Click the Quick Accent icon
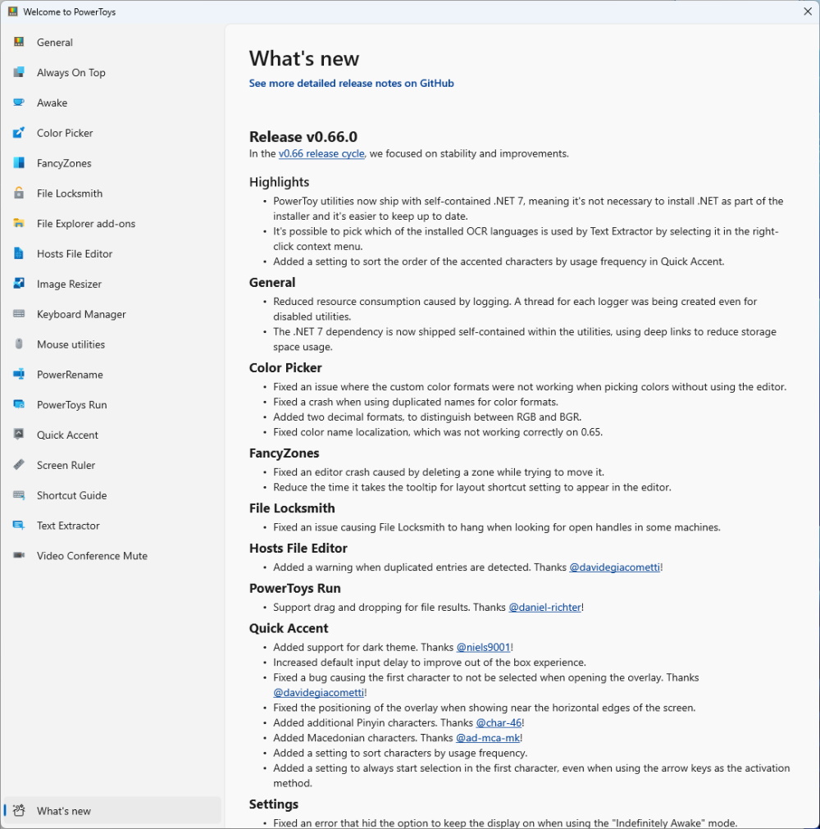820x829 pixels. pyautogui.click(x=19, y=434)
